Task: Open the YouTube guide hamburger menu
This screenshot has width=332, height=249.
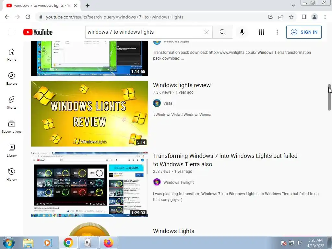Action: (12, 32)
